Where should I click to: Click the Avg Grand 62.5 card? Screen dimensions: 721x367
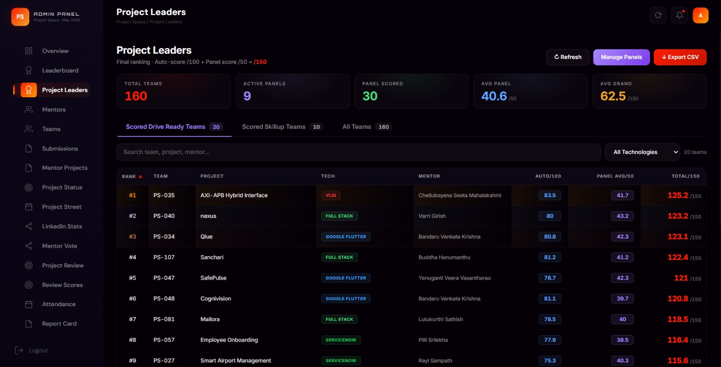649,91
